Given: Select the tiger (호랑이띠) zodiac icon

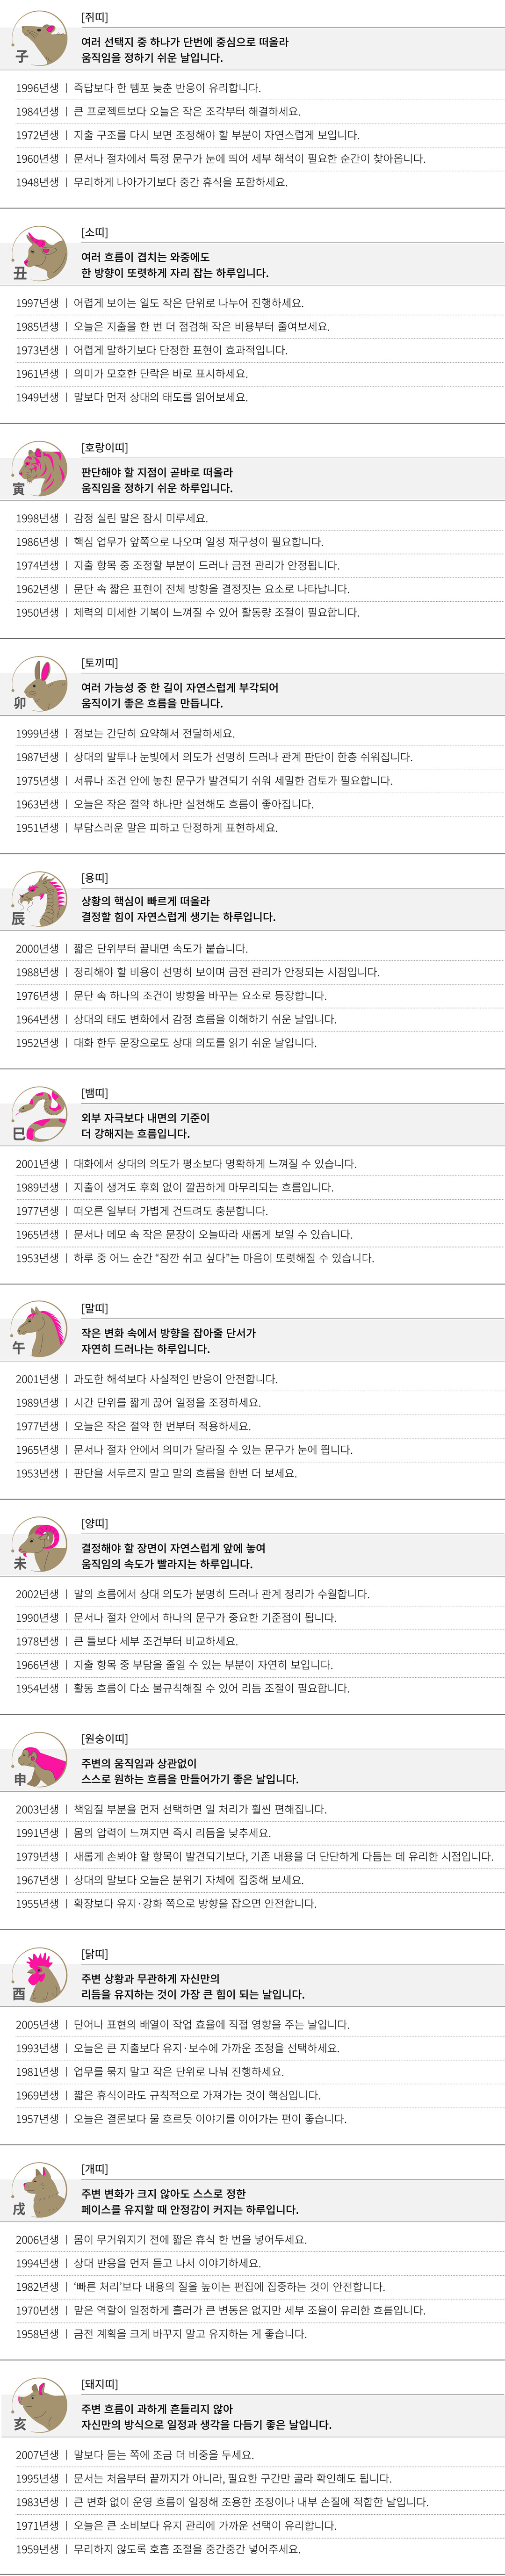Looking at the screenshot, I should 40,470.
